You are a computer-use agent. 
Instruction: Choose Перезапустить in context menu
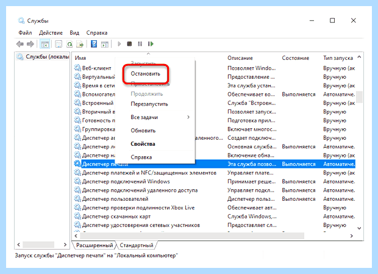pos(149,104)
